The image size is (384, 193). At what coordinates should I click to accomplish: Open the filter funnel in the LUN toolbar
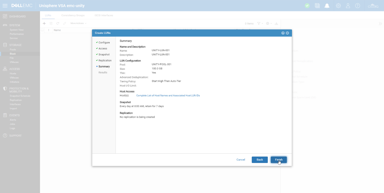(x=259, y=23)
